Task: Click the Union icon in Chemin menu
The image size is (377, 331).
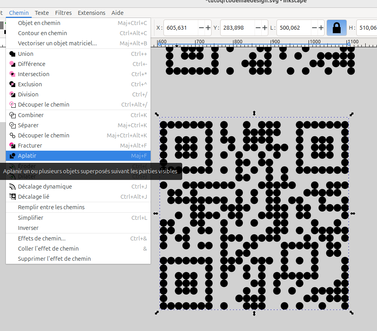Action: click(12, 54)
